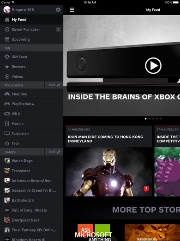This screenshot has width=180, height=241.
Task: Open Infamous: Second Son feed
Action: coord(31,181)
